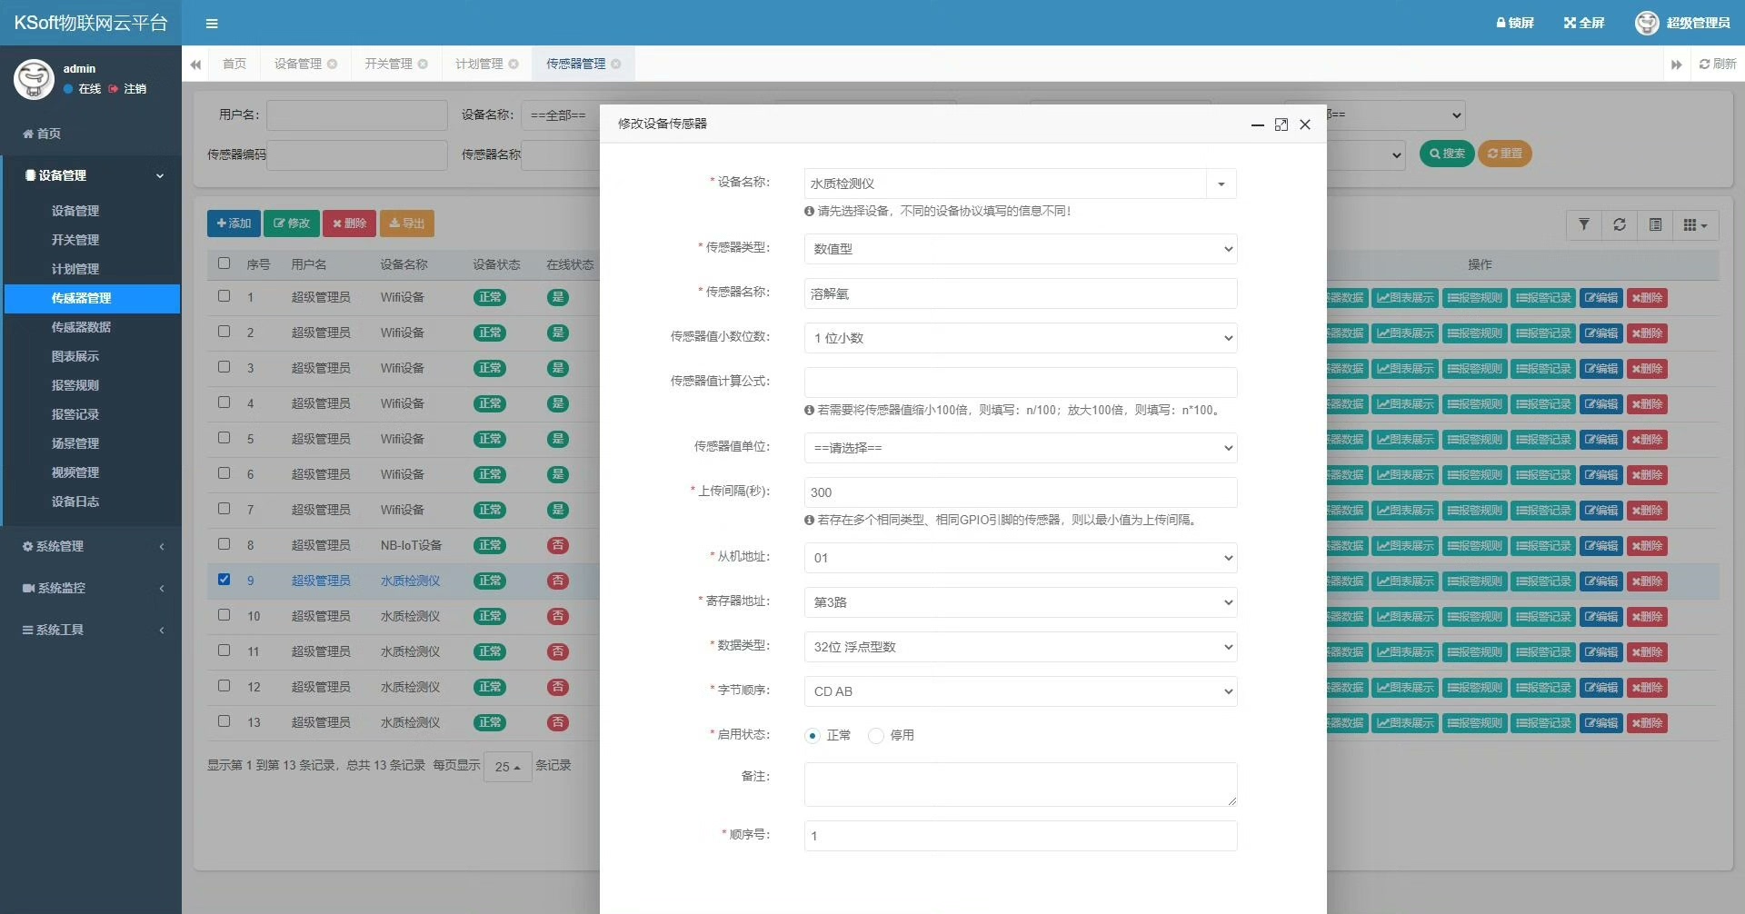Click 编辑 in row 1

click(1601, 298)
